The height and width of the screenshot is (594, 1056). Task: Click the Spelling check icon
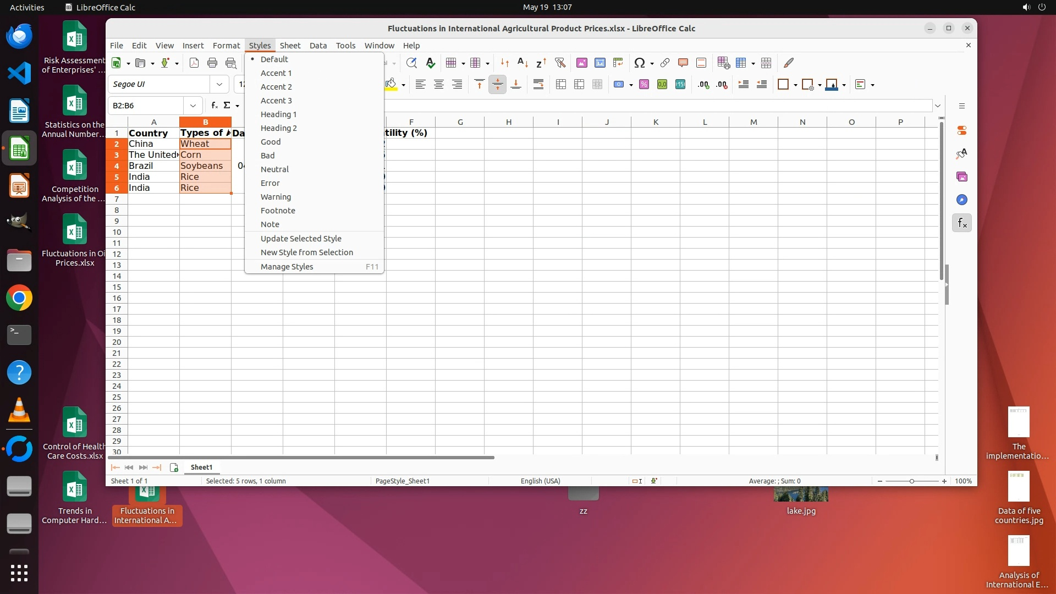[x=430, y=63]
